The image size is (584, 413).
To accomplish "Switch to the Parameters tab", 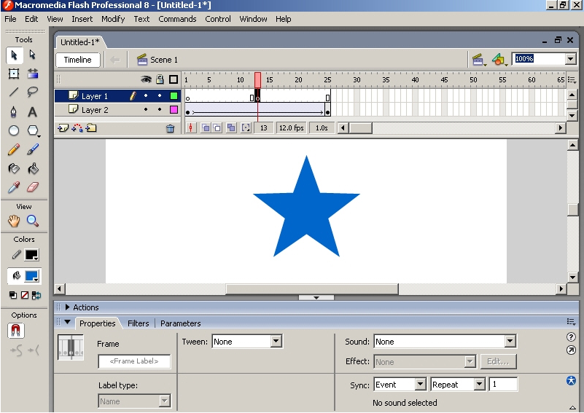I will [181, 323].
